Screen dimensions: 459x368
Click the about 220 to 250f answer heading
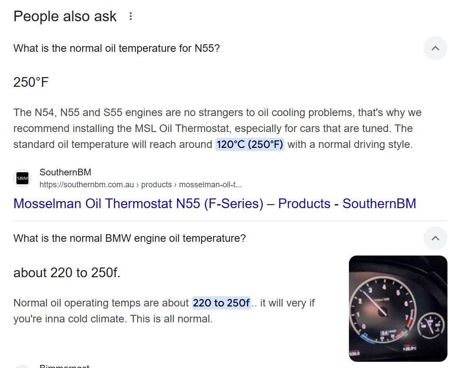tap(67, 273)
